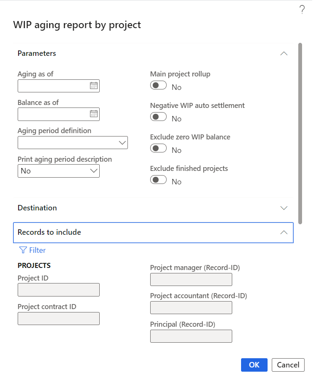This screenshot has width=313, height=383.
Task: Open the Aging as of calendar picker
Action: (94, 86)
